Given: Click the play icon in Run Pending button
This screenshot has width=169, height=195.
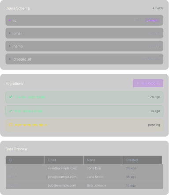Looking at the screenshot, I should tap(138, 84).
